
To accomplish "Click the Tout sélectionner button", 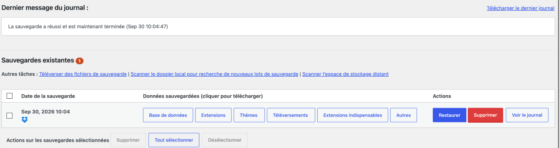I will pyautogui.click(x=174, y=140).
